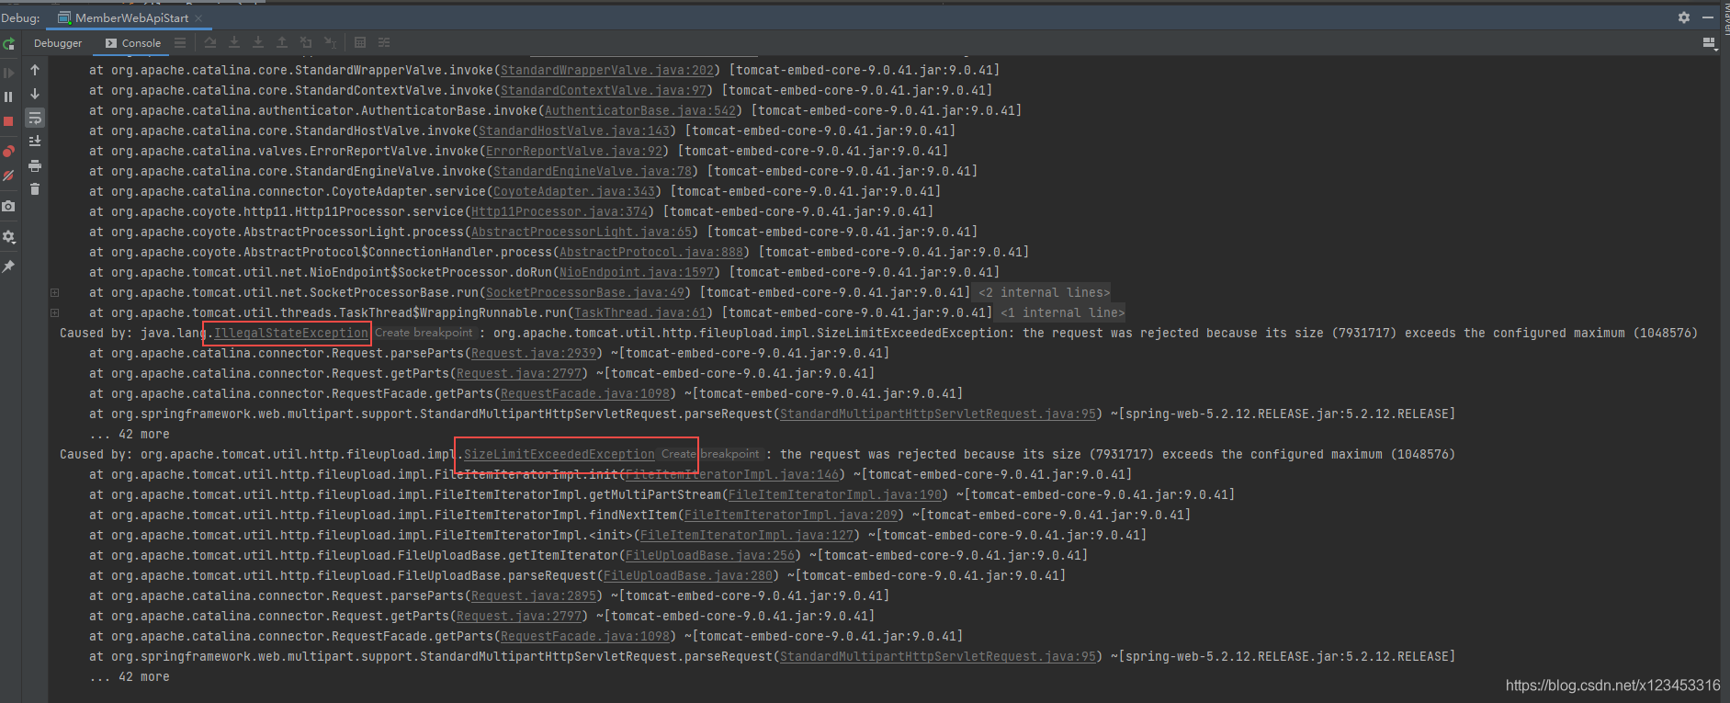Open SocketProcessorBase.java:49 link
This screenshot has width=1730, height=703.
pyautogui.click(x=585, y=292)
